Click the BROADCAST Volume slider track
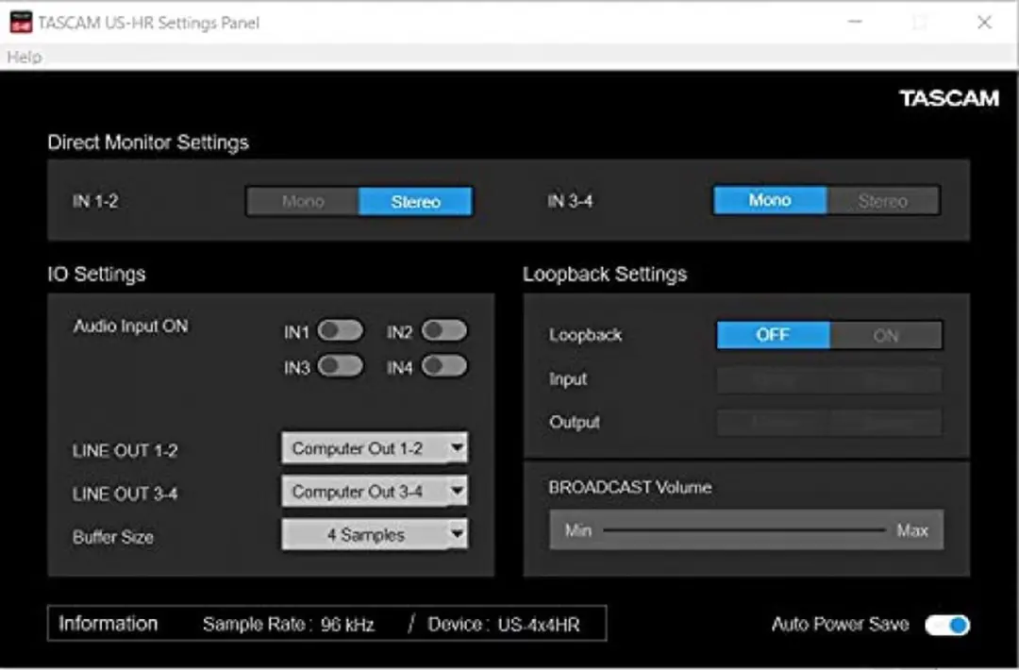The image size is (1019, 670). coord(744,530)
